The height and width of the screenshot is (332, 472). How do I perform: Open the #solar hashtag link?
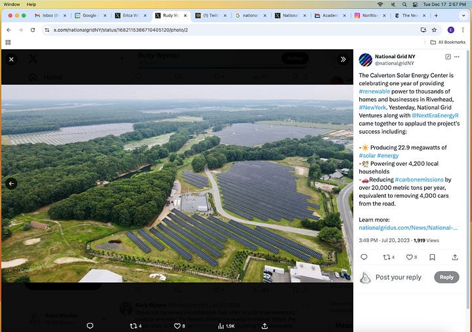click(x=367, y=155)
